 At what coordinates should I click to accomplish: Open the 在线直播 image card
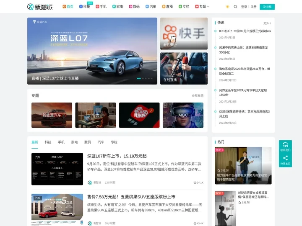[184, 68]
